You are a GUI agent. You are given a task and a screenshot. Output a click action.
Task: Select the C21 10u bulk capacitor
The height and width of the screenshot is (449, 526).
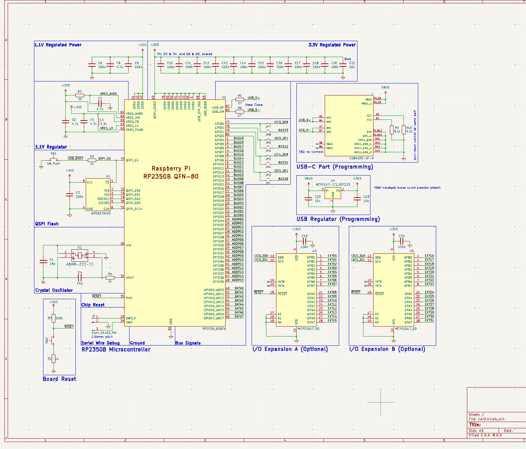click(343, 65)
